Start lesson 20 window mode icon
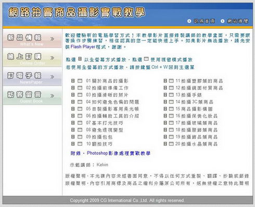 click(x=171, y=144)
